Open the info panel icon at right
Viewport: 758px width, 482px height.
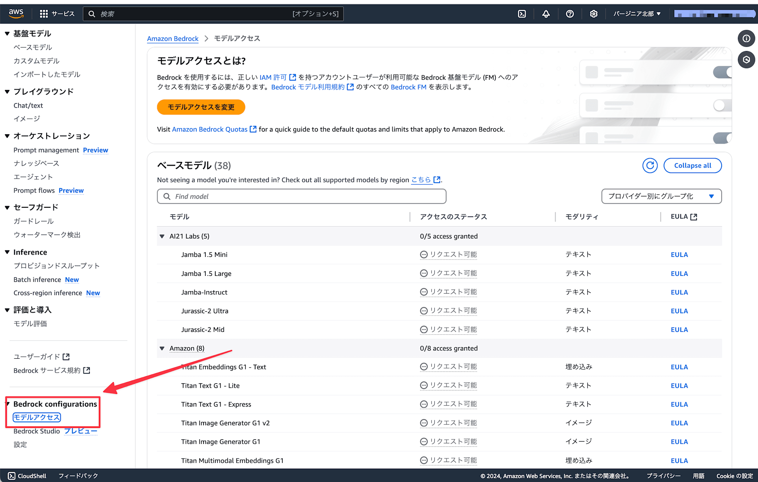click(x=746, y=38)
